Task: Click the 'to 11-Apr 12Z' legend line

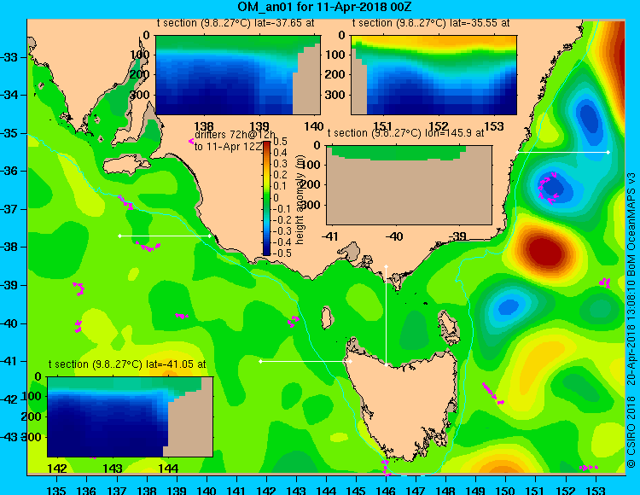Action: point(228,147)
